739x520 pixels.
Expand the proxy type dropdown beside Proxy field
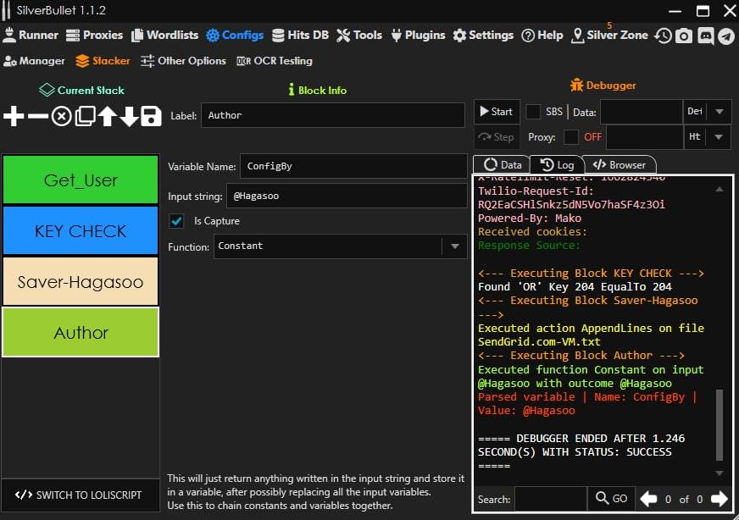(x=719, y=137)
